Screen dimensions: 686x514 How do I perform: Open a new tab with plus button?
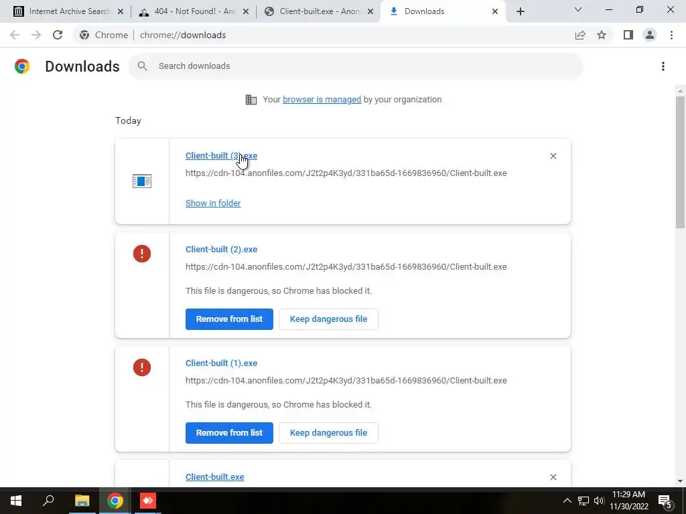pos(520,11)
